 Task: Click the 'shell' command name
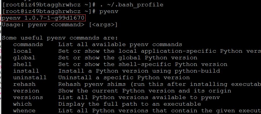(22, 64)
